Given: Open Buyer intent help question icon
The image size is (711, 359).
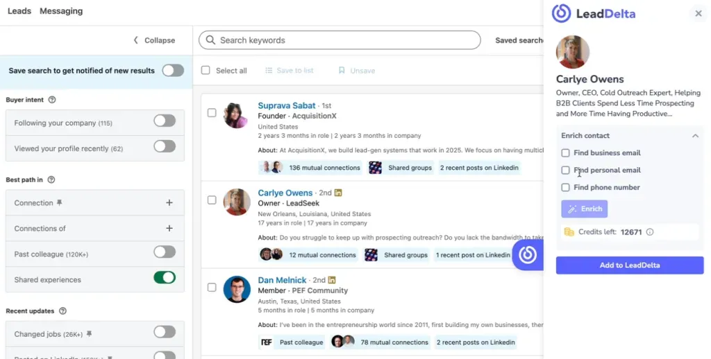Looking at the screenshot, I should (52, 100).
